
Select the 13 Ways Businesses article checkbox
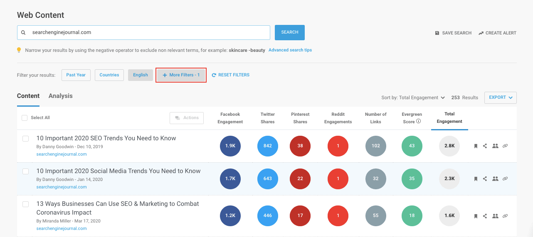point(26,204)
